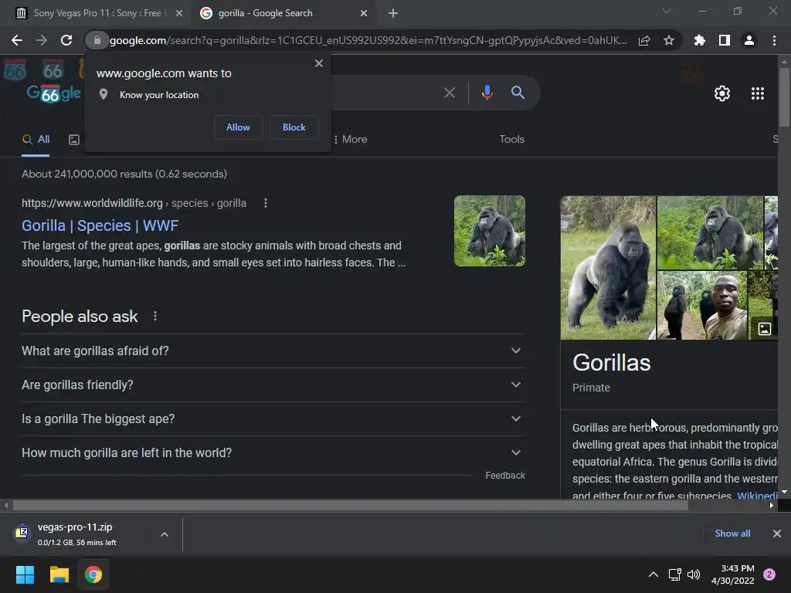791x593 pixels.
Task: Click the Chrome taskbar icon
Action: tap(93, 574)
